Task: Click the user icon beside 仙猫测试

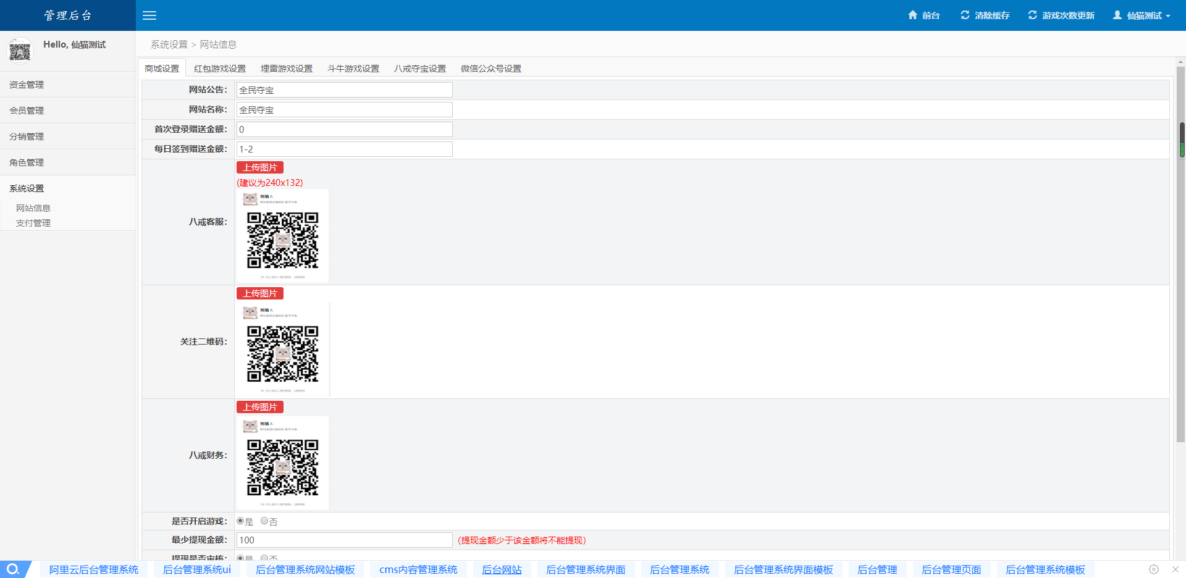Action: [x=1117, y=15]
